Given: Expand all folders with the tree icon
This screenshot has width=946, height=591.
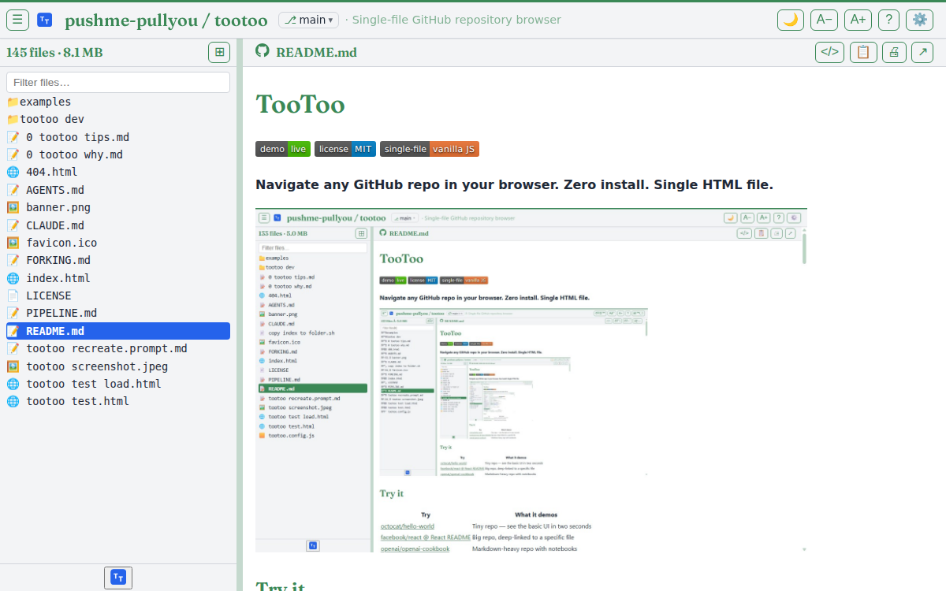Looking at the screenshot, I should coord(219,52).
